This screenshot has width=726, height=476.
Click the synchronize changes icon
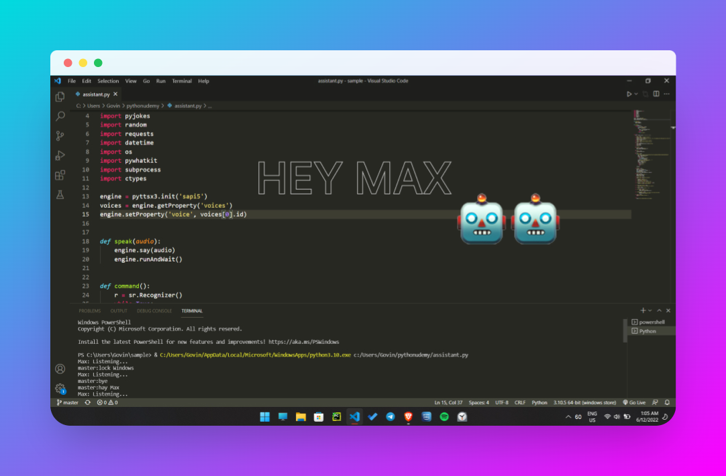[x=88, y=402]
